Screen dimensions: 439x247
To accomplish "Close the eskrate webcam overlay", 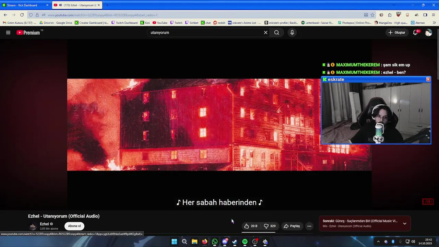I will pos(428,79).
